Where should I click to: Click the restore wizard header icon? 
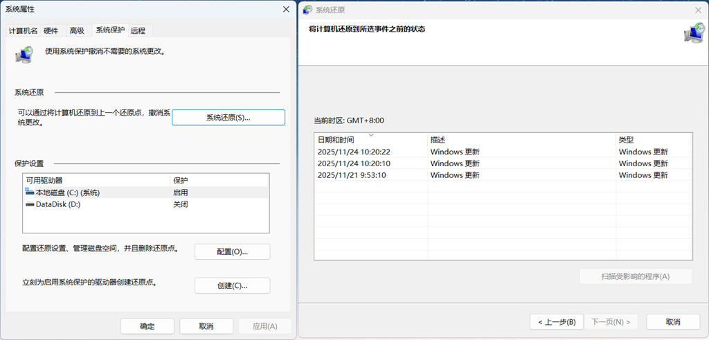(693, 33)
